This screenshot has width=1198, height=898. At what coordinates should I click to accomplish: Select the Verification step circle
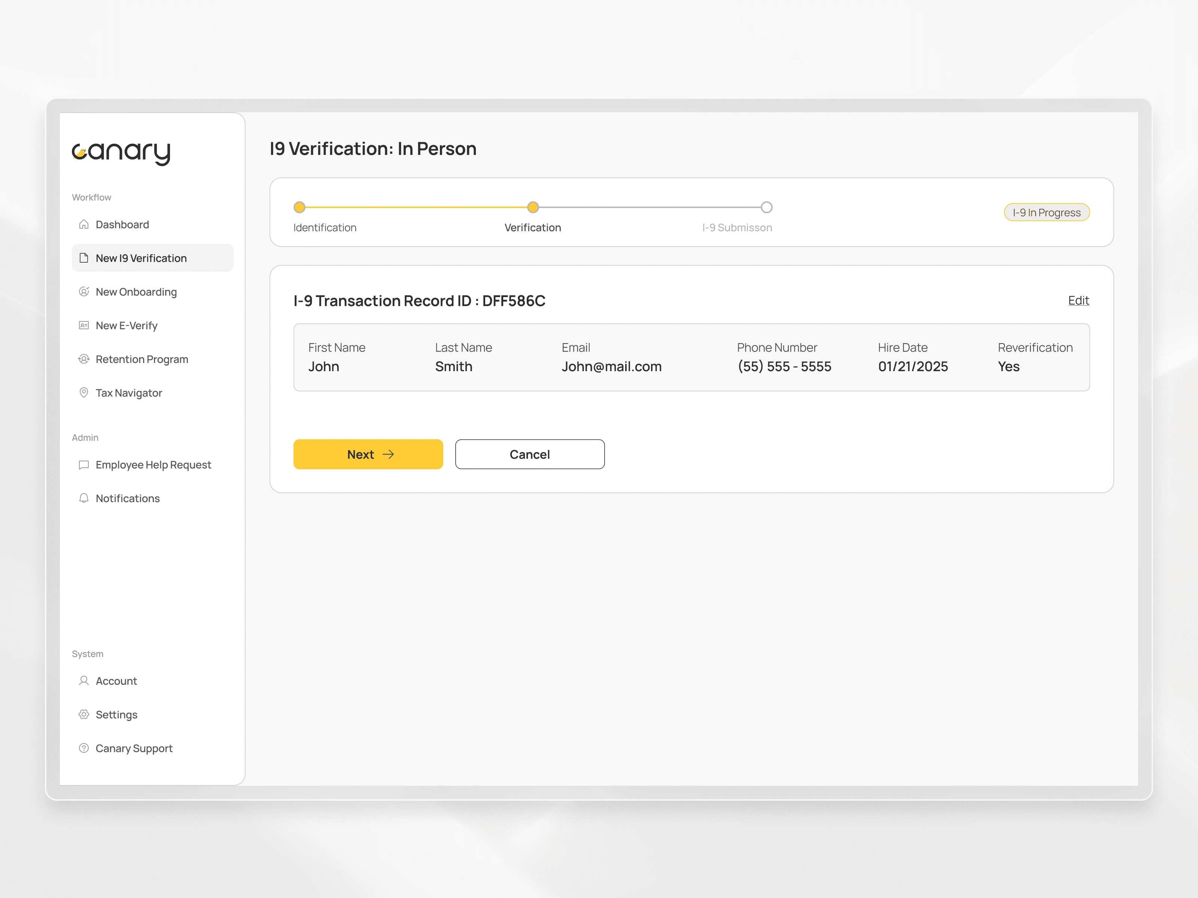point(533,207)
